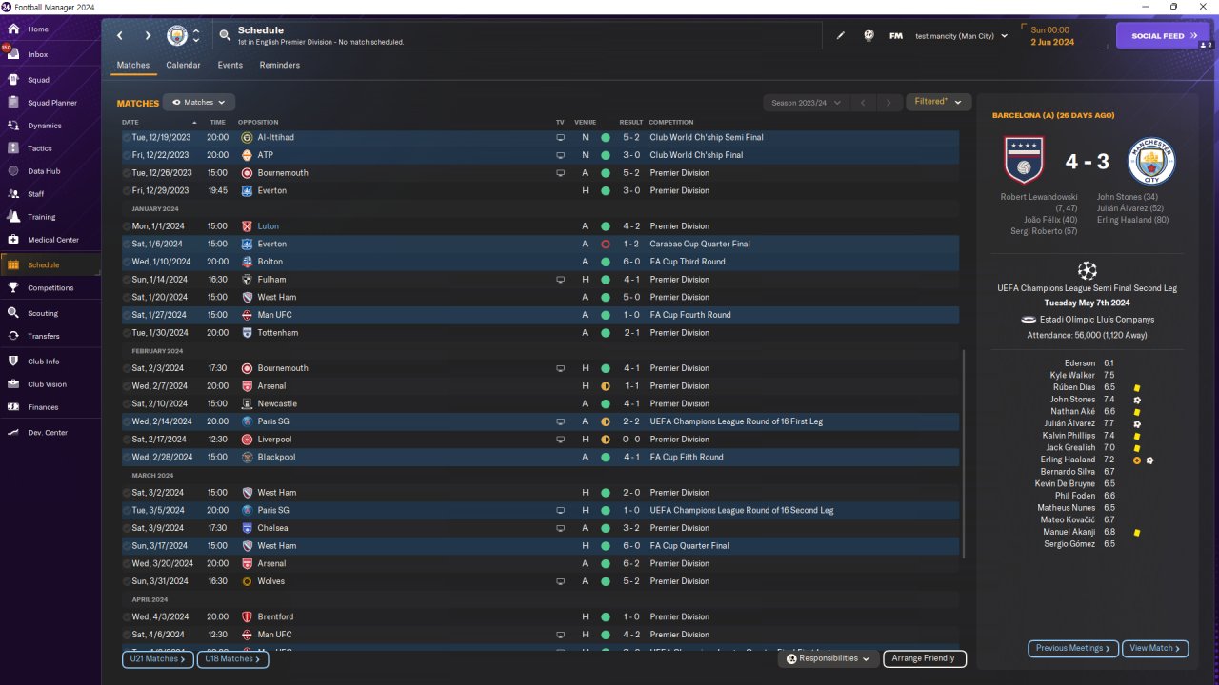Viewport: 1219px width, 685px height.
Task: Open U21 Matches
Action: coord(157,658)
